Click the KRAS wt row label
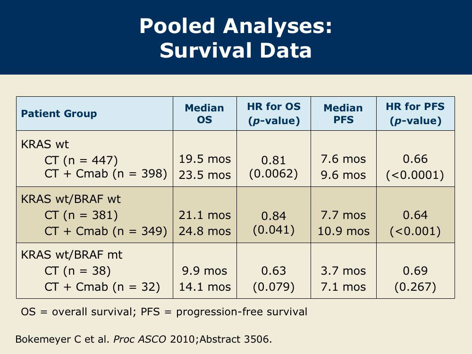Screen dimensions: 472x354 [x=45, y=144]
